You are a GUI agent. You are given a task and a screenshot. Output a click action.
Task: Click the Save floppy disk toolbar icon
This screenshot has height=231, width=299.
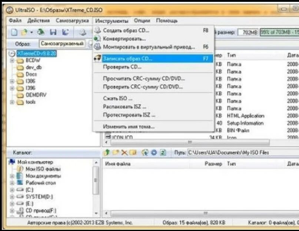point(53,32)
